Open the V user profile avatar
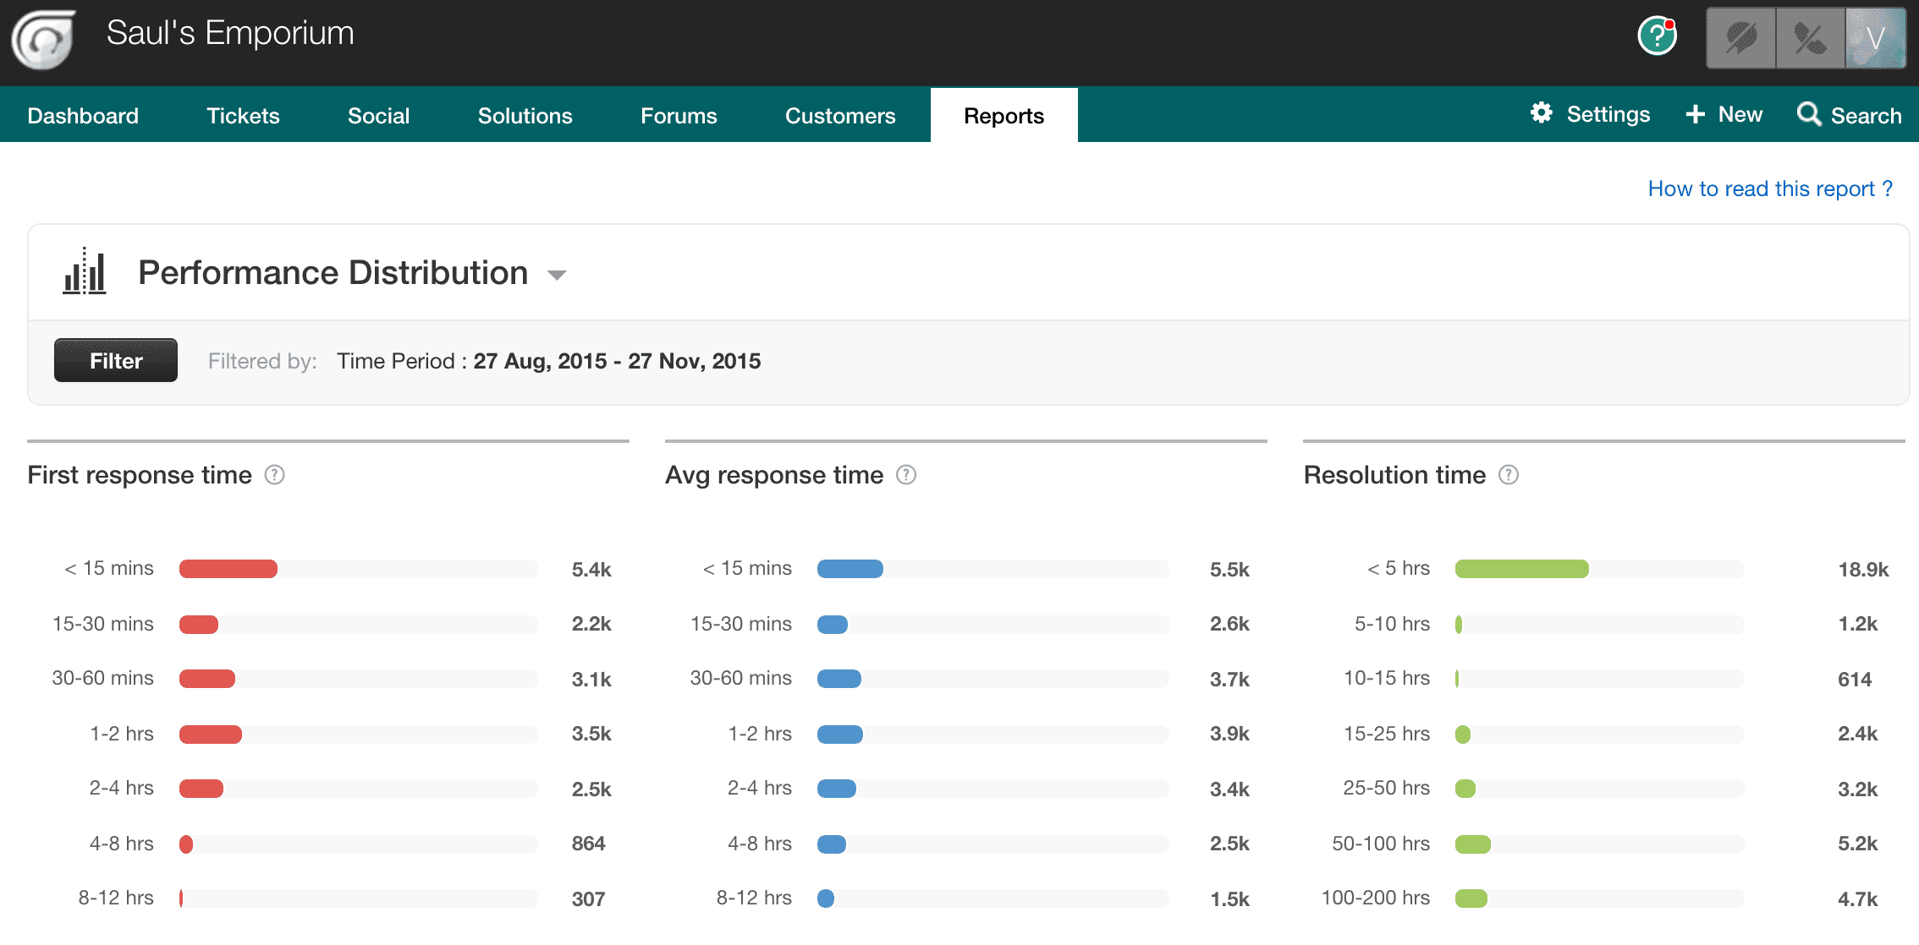The height and width of the screenshot is (945, 1919). (x=1875, y=38)
